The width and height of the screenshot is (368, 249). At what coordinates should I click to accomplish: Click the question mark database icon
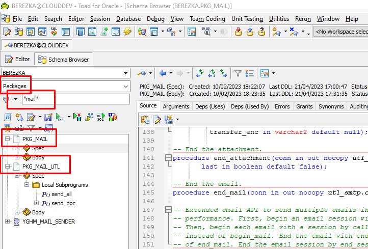pos(261,32)
